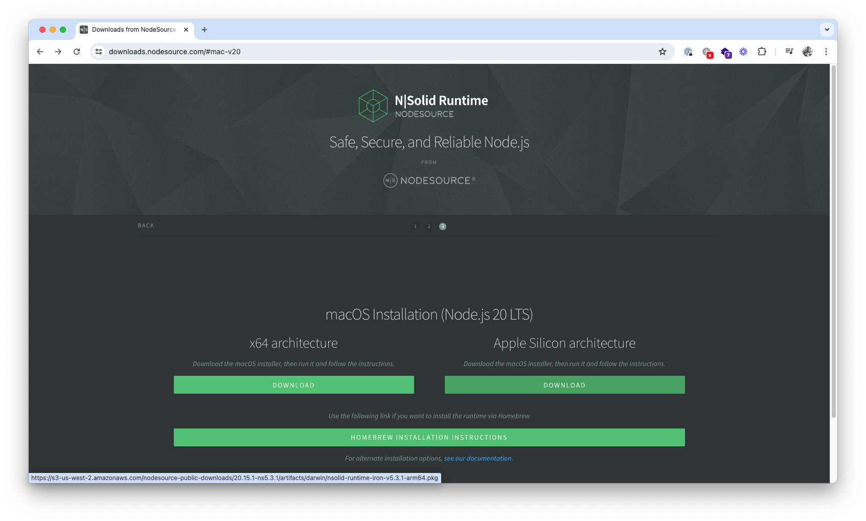Screen dimensions: 866x521
Task: Open the media control toolbar icon
Action: click(x=789, y=52)
